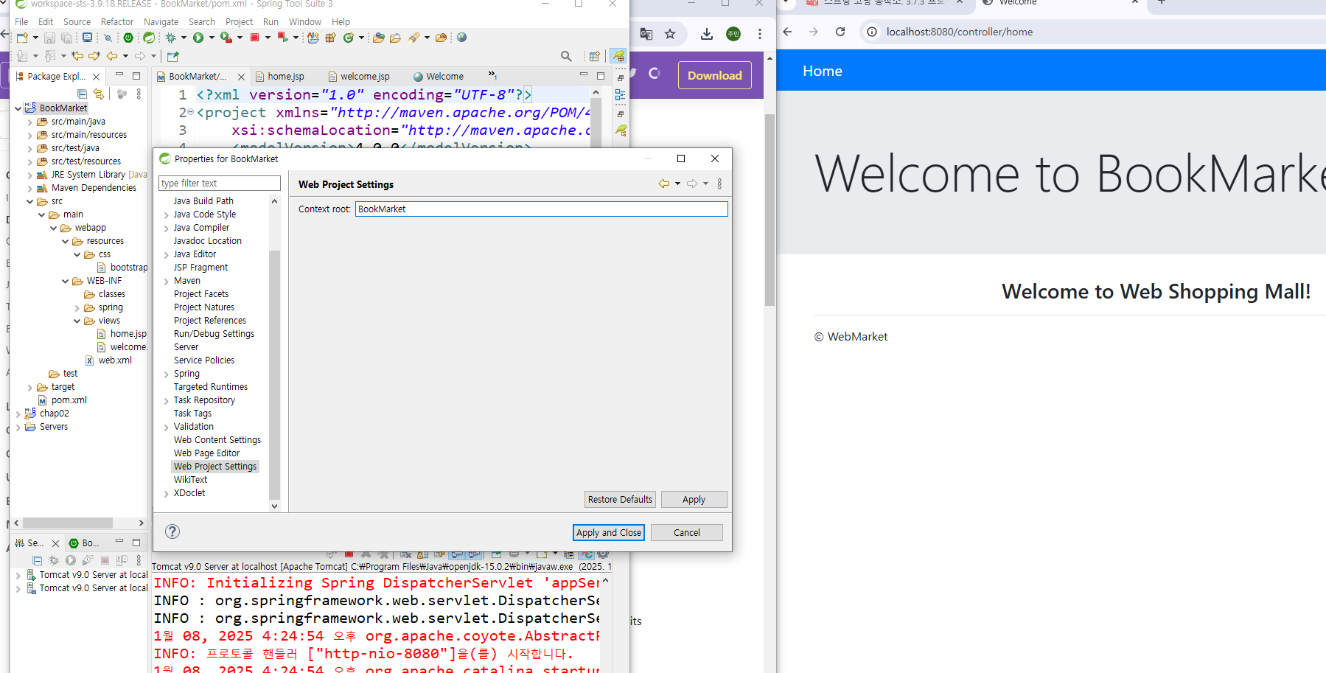Click the Context root input field

542,209
